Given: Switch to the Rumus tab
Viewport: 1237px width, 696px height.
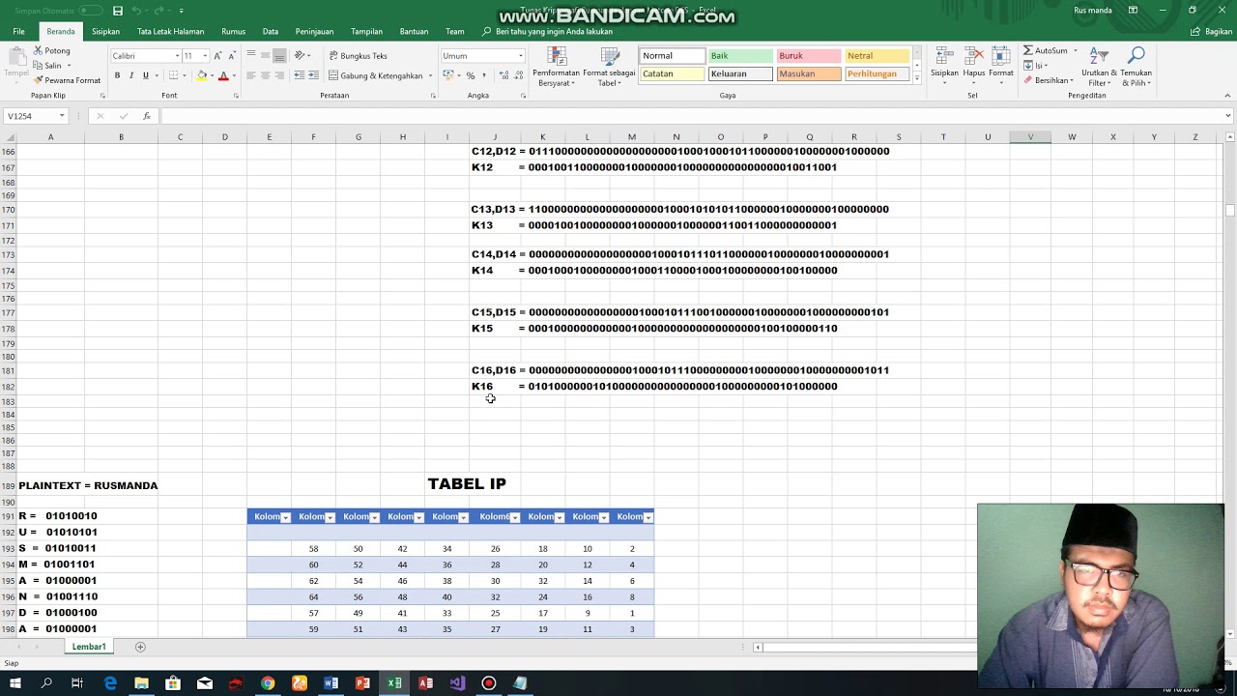Looking at the screenshot, I should click(x=233, y=31).
